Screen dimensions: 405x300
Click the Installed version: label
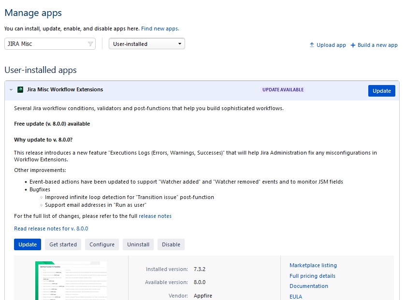click(x=167, y=269)
